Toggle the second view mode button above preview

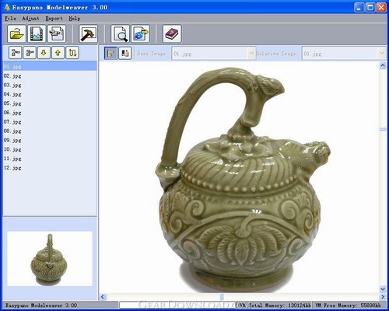click(125, 54)
